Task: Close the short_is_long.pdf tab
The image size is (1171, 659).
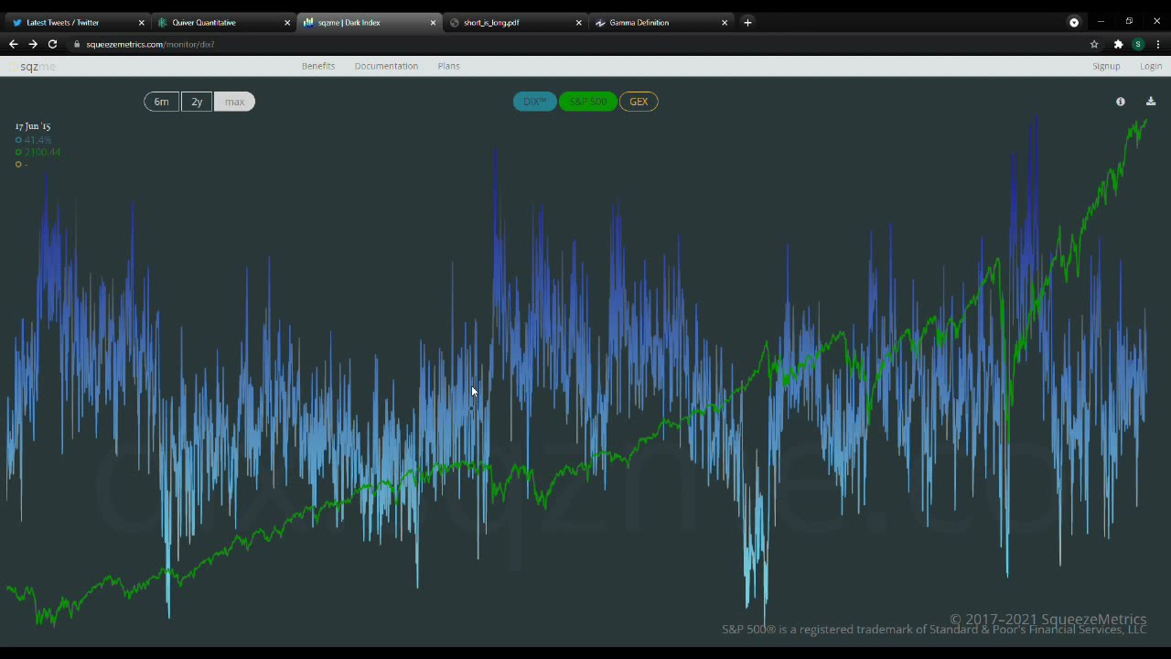Action: point(578,23)
